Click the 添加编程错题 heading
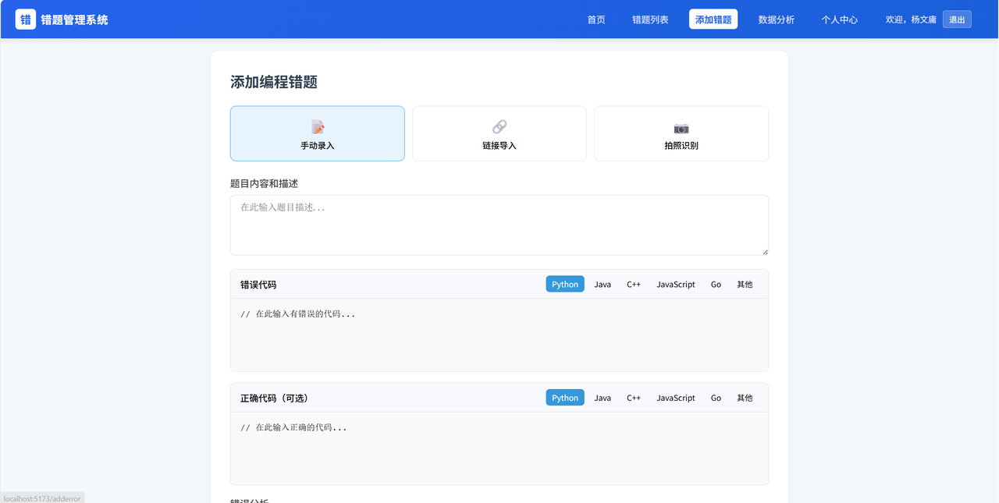Image resolution: width=999 pixels, height=503 pixels. coord(274,82)
